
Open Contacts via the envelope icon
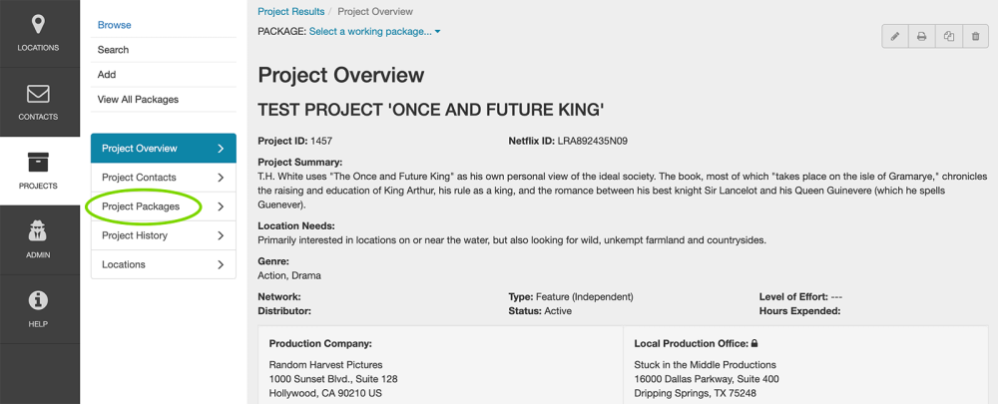point(38,94)
